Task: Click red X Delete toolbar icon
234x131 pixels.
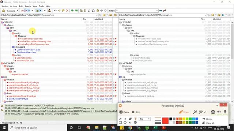Action: (x=67, y=11)
